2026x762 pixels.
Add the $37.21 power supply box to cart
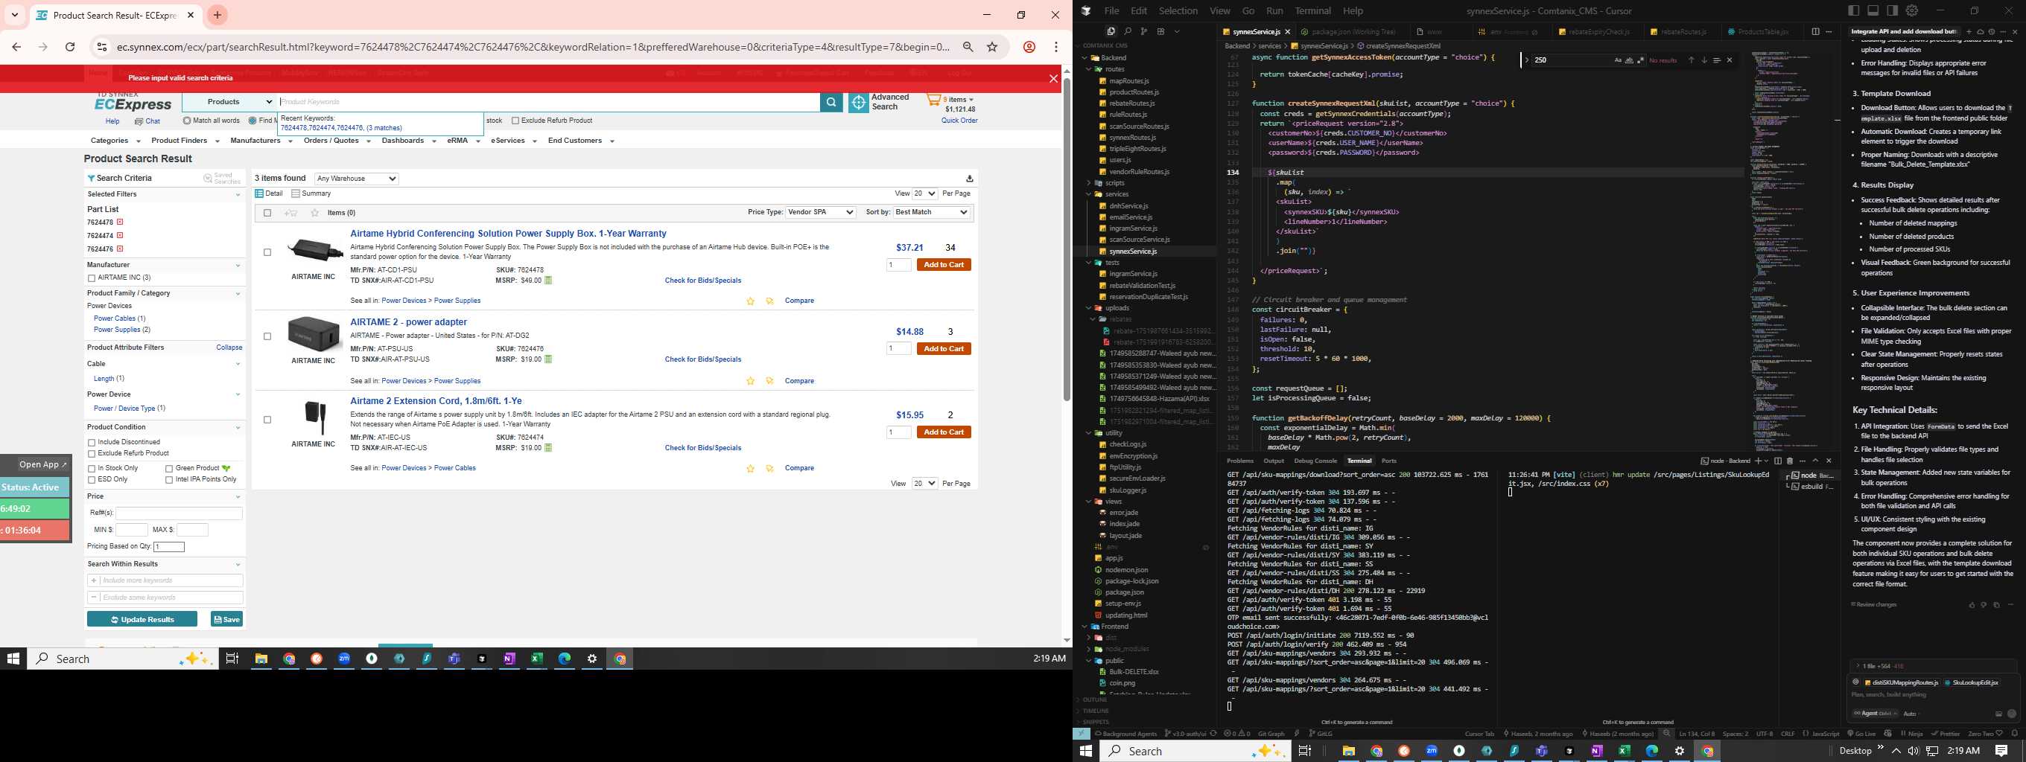pyautogui.click(x=944, y=265)
